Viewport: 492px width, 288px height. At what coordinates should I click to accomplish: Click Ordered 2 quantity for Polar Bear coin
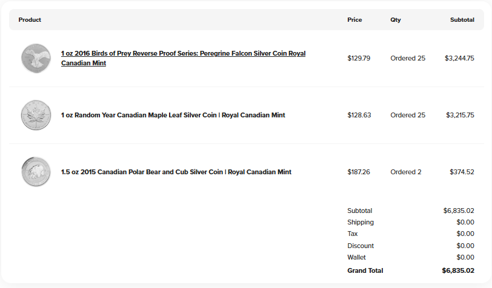coord(406,172)
